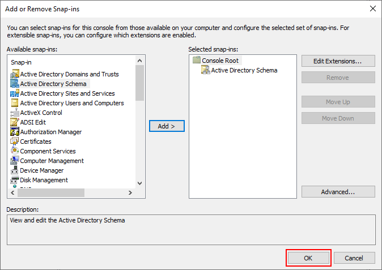Click the Active Directory Schema icon in Available snap-ins
Screen dimensions: 382x270
pyautogui.click(x=15, y=84)
